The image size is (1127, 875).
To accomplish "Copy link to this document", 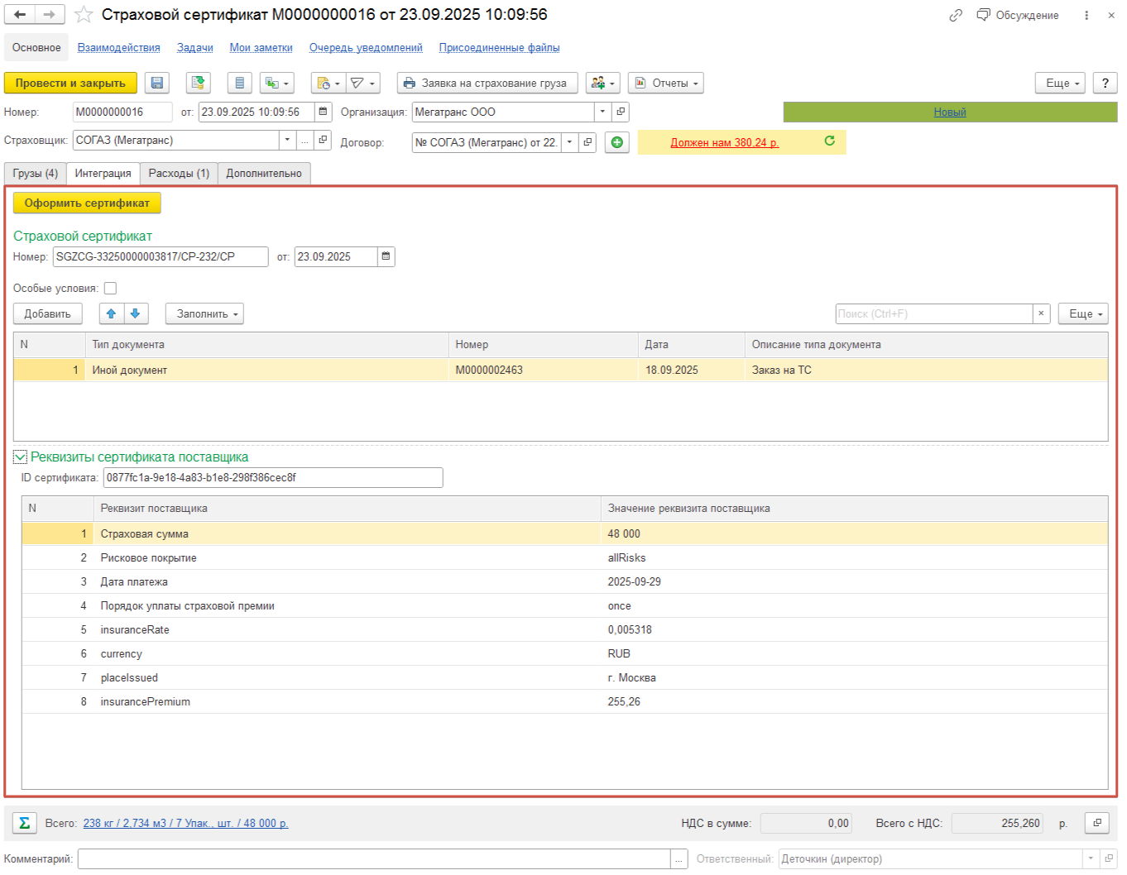I will (956, 15).
